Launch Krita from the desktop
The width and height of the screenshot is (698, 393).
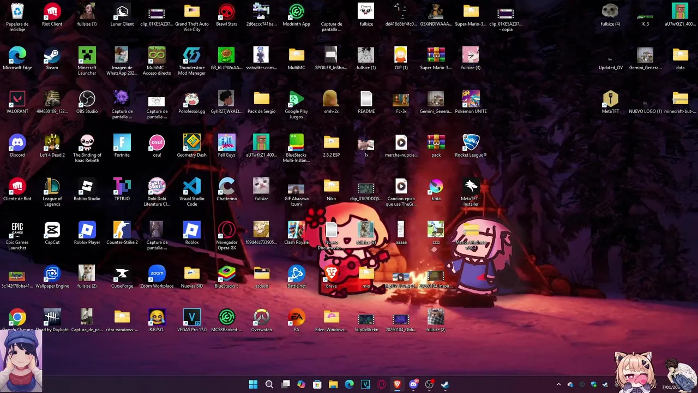436,187
